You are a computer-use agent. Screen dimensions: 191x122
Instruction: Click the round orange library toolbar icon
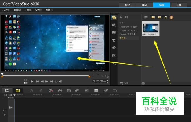(171, 17)
